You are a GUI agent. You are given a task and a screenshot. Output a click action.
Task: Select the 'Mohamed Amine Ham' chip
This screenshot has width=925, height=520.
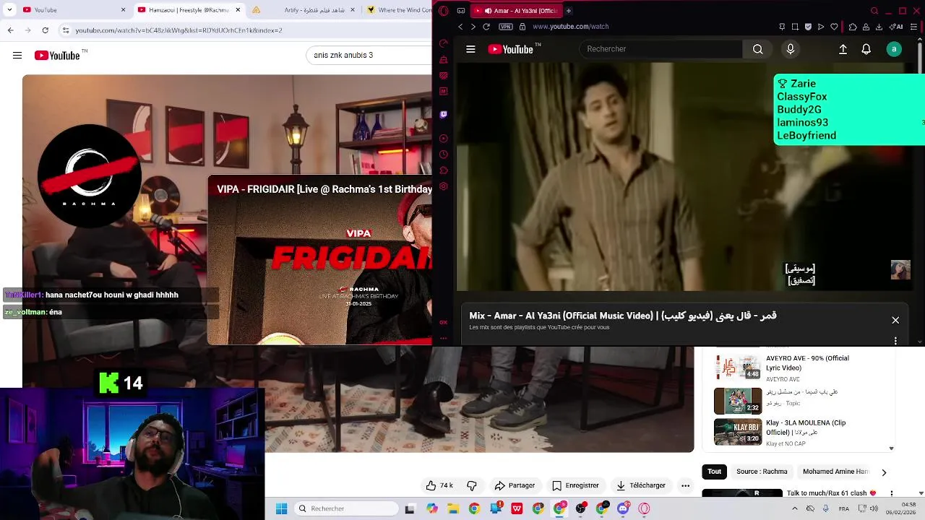coord(835,472)
